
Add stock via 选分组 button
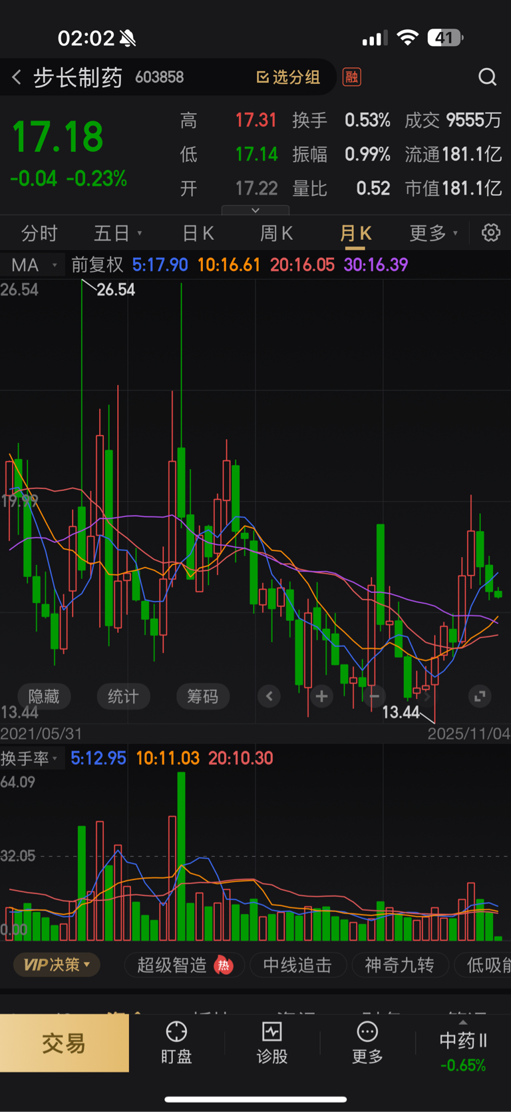pyautogui.click(x=288, y=77)
